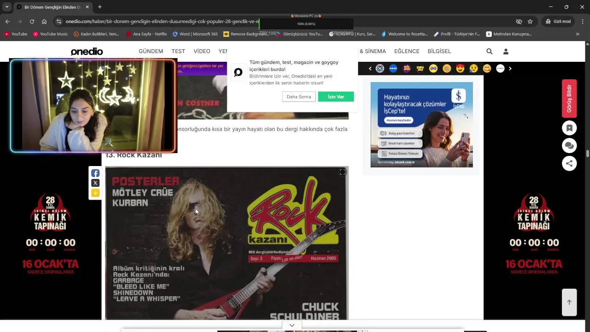Click the snowflake-pattern category icon
The width and height of the screenshot is (590, 332).
[x=380, y=68]
